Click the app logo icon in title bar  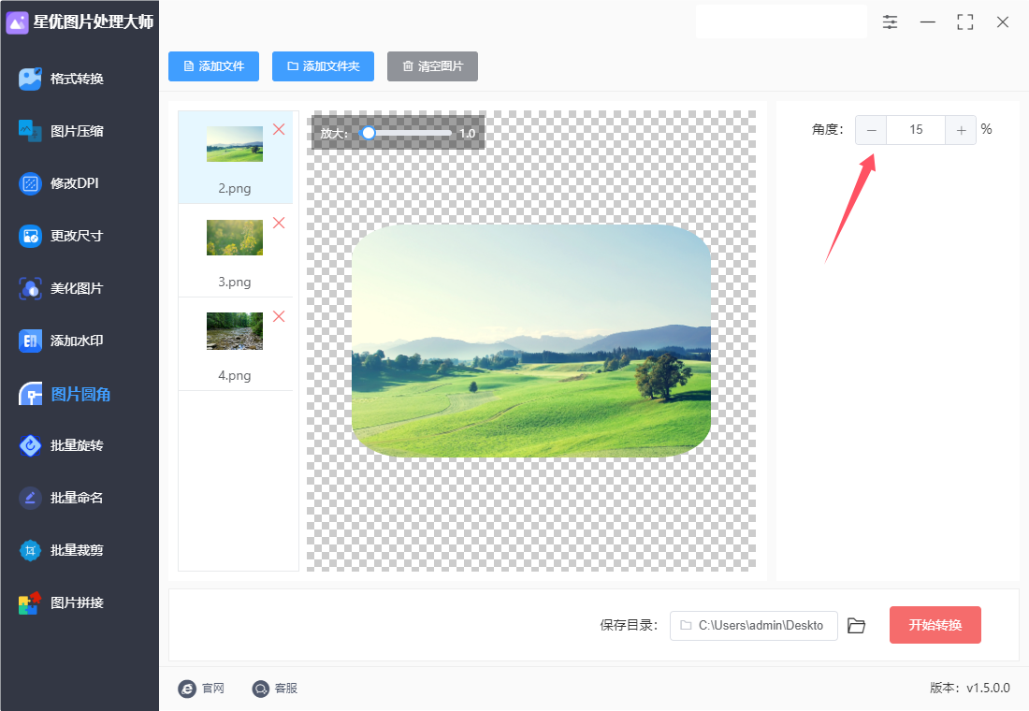click(17, 22)
